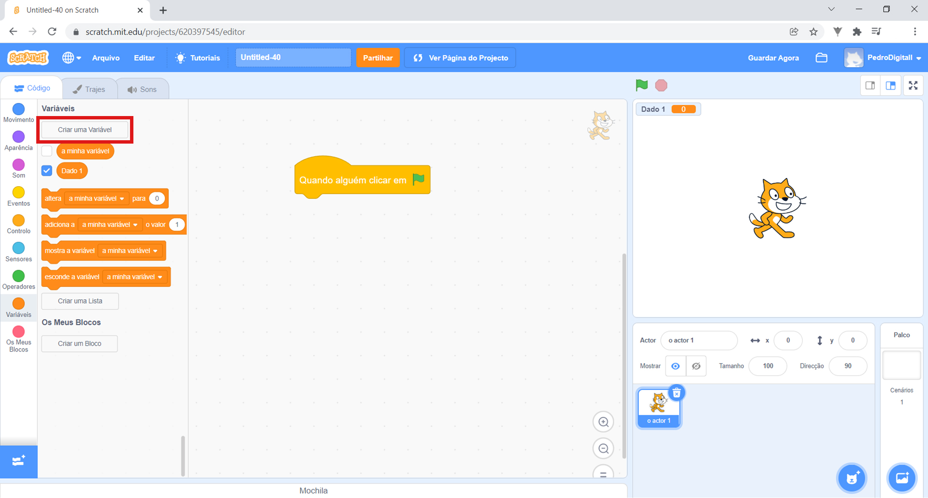
Task: Click the Dado 1 variable monitor on stage
Action: (668, 109)
